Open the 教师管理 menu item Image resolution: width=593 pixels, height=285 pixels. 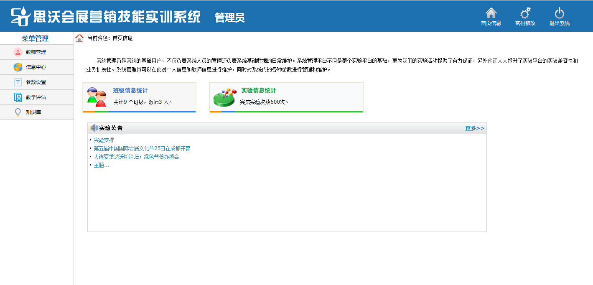click(36, 52)
